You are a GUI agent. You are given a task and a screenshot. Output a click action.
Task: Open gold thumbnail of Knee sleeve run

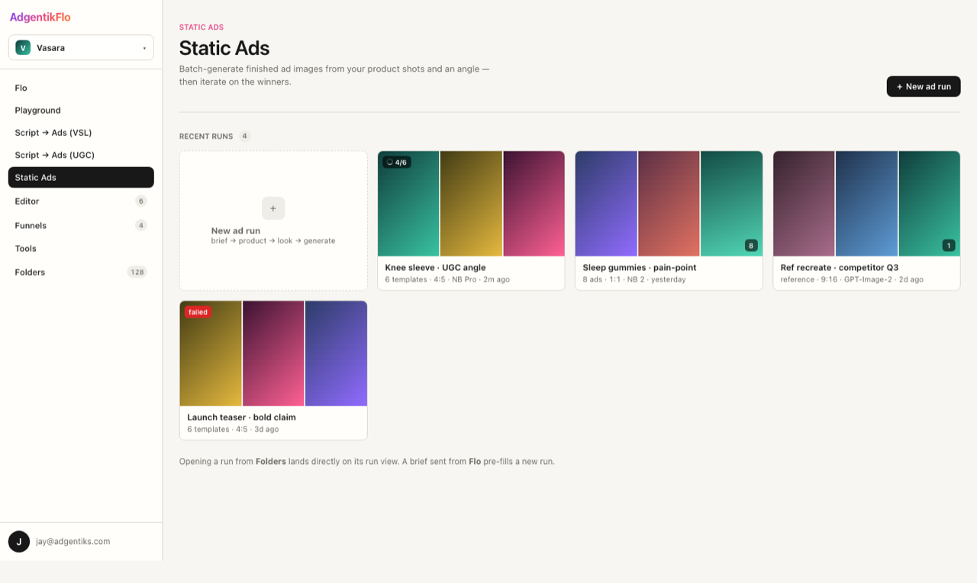coord(471,204)
